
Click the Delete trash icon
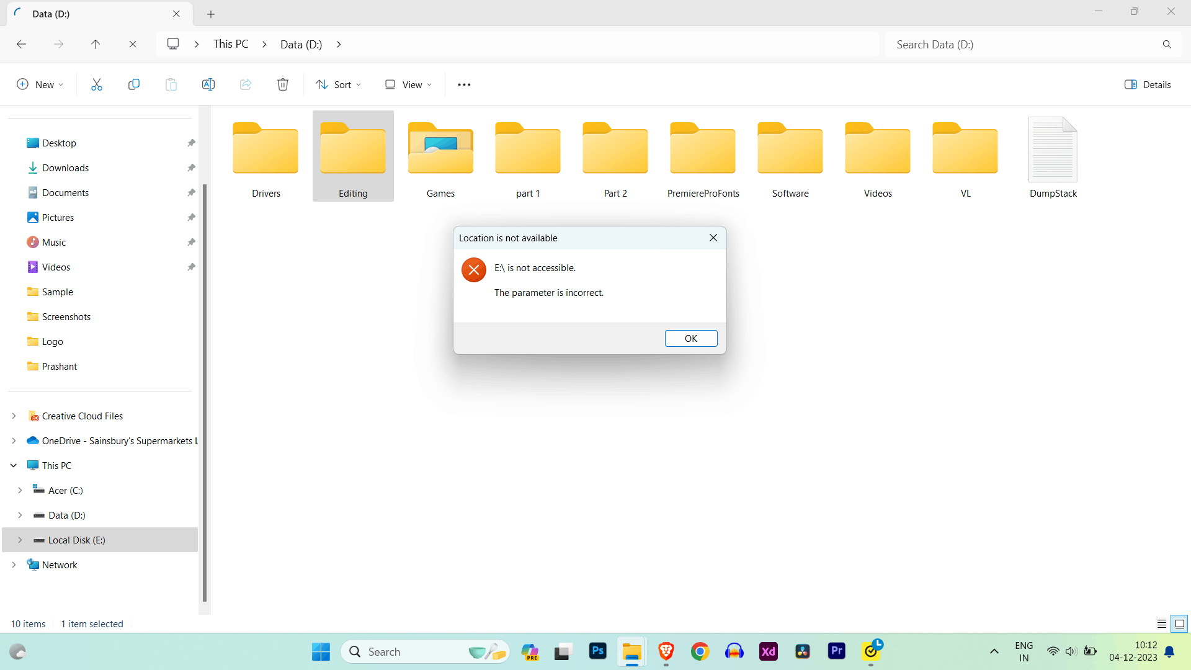click(x=283, y=85)
